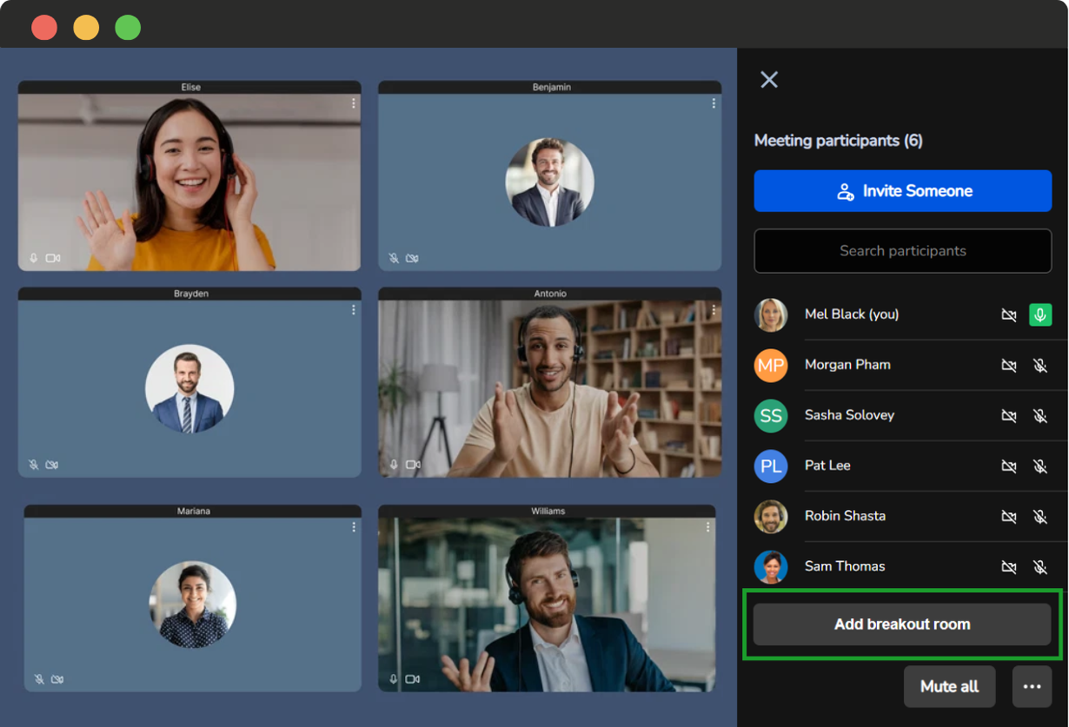
Task: Click the Invite Someone button
Action: [x=902, y=191]
